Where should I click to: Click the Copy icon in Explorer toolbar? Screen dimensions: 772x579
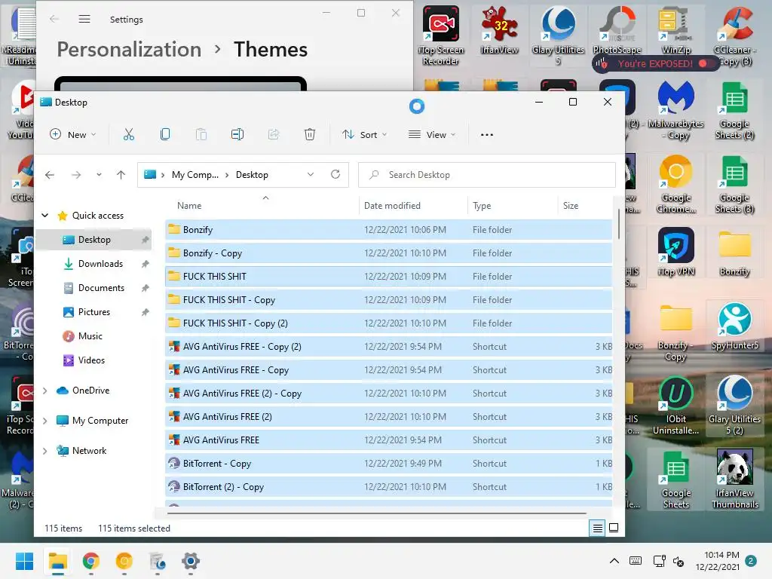[165, 134]
